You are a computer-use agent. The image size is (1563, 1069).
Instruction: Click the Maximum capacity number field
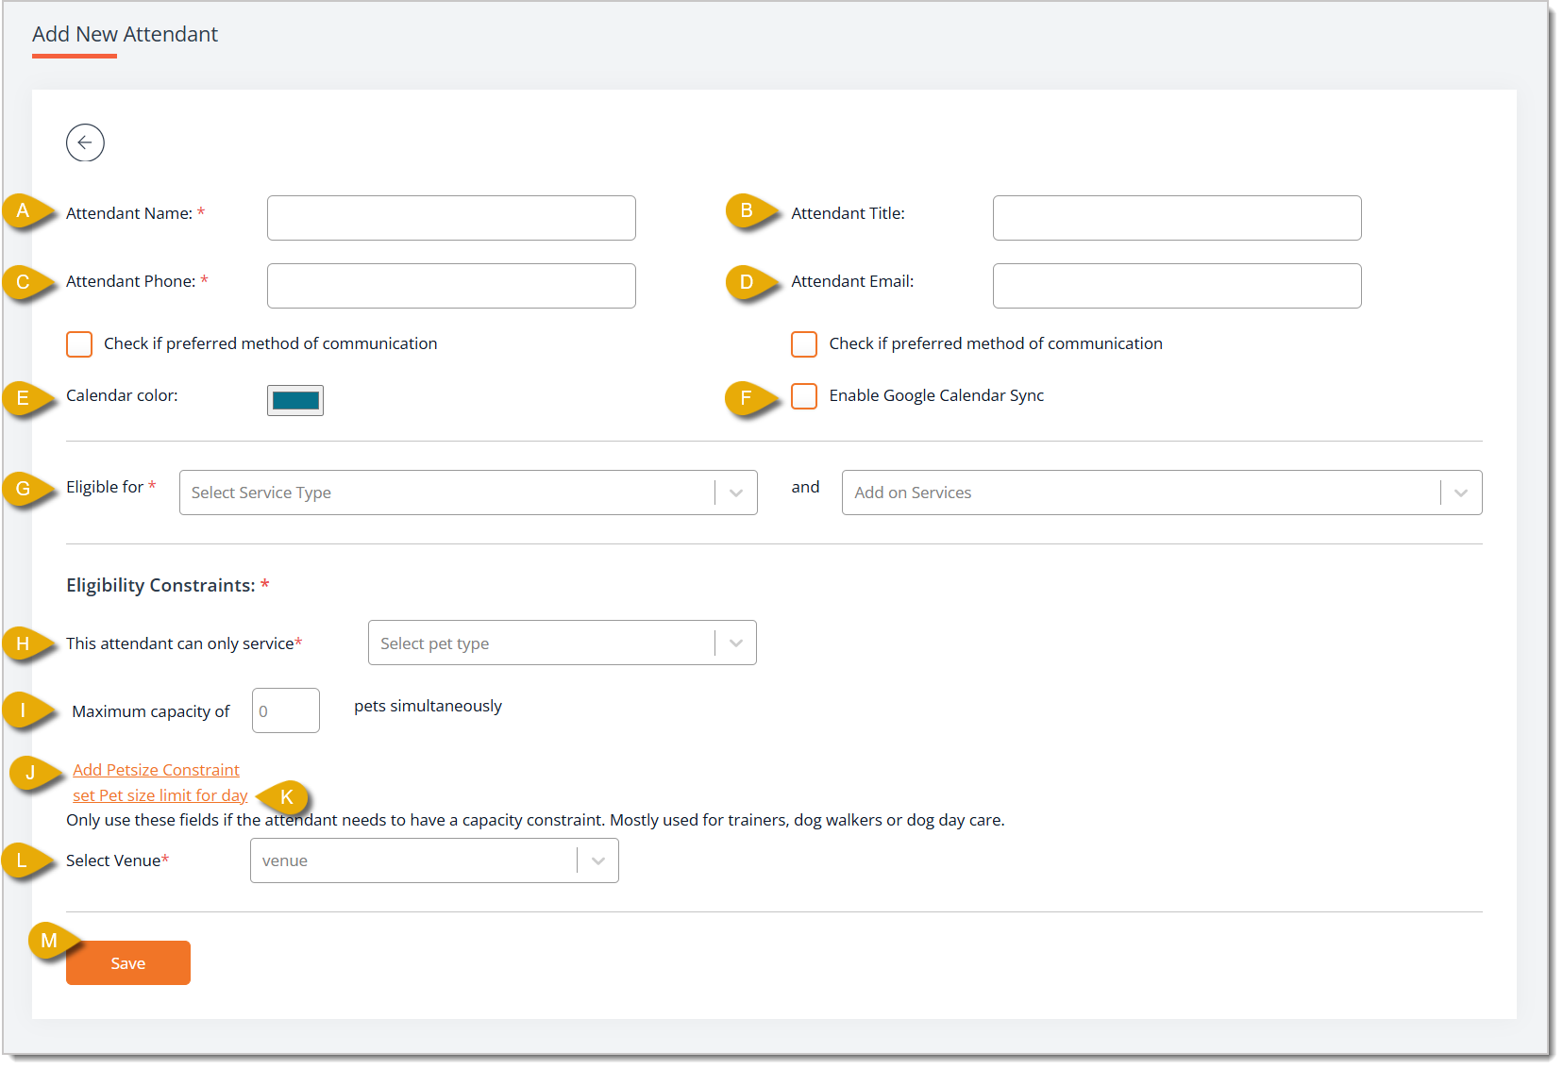pyautogui.click(x=286, y=710)
